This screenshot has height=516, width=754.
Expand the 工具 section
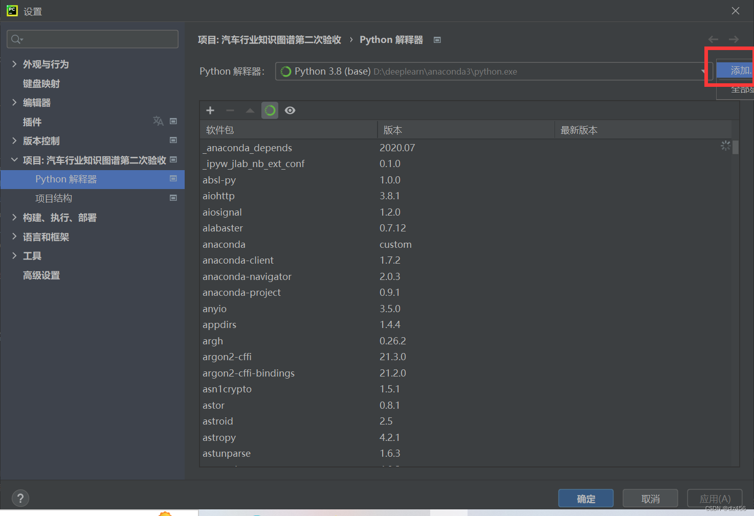pyautogui.click(x=14, y=255)
